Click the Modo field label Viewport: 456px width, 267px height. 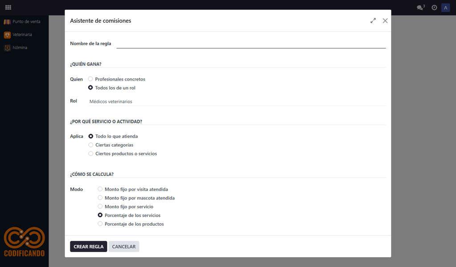tap(77, 189)
